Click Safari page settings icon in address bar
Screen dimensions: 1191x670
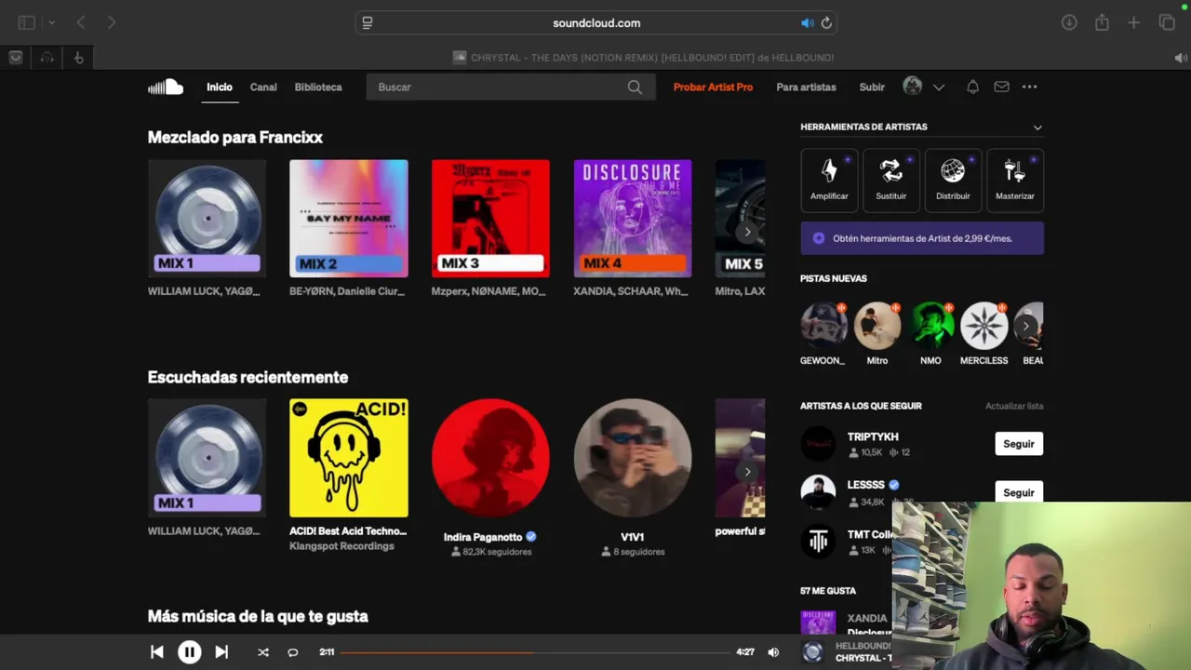pyautogui.click(x=368, y=23)
